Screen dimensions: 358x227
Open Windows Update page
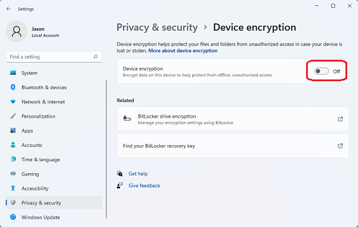point(54,217)
